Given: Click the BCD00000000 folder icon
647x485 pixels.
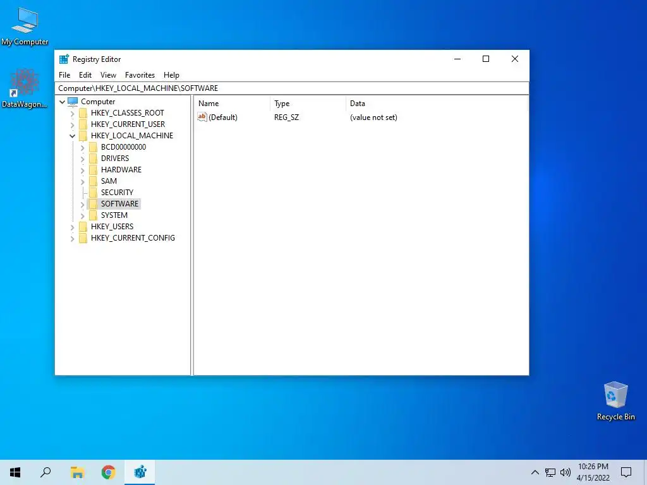Looking at the screenshot, I should tap(94, 147).
